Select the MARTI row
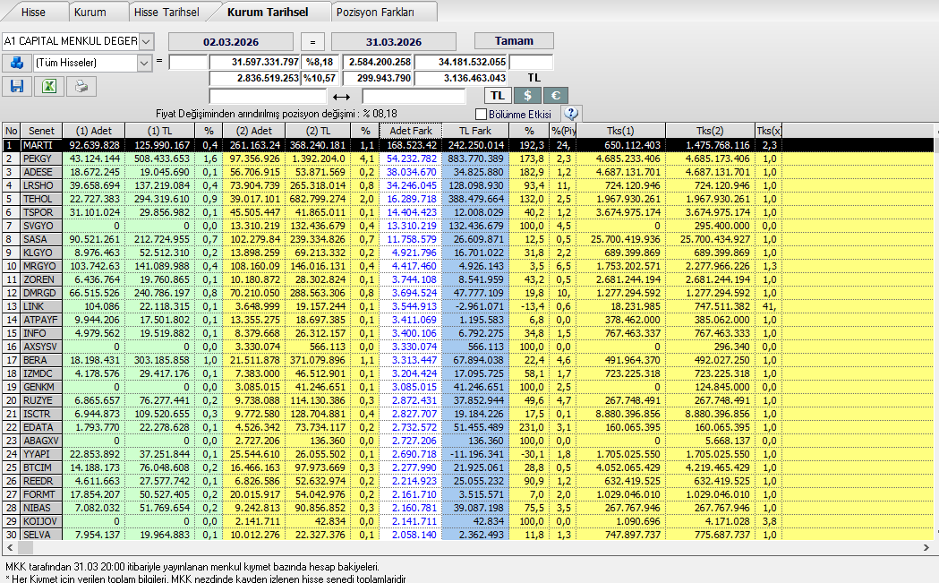The height and width of the screenshot is (583, 939). 467,145
